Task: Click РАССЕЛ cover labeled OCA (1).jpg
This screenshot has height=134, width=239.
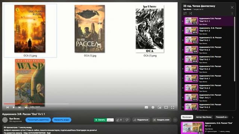Action: click(x=90, y=29)
